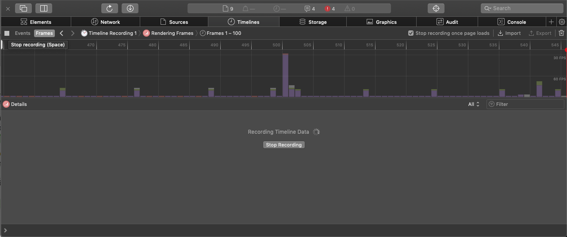Detach inspector into separate window
567x237 pixels.
pyautogui.click(x=23, y=8)
